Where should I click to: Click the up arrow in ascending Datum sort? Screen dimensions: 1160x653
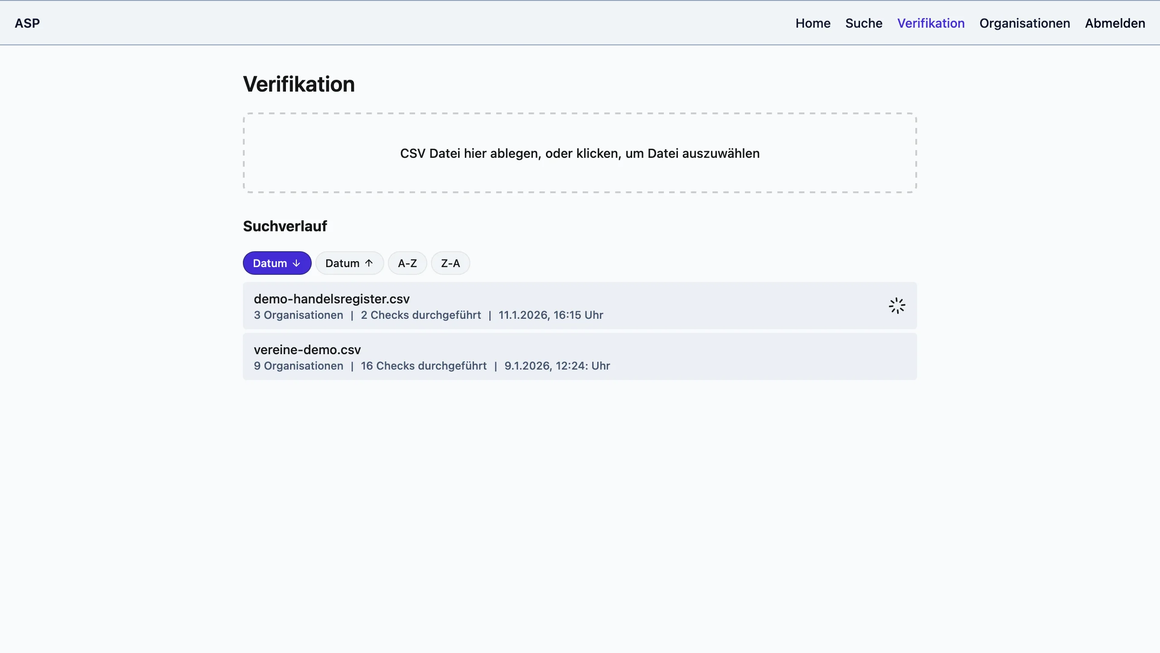[369, 263]
